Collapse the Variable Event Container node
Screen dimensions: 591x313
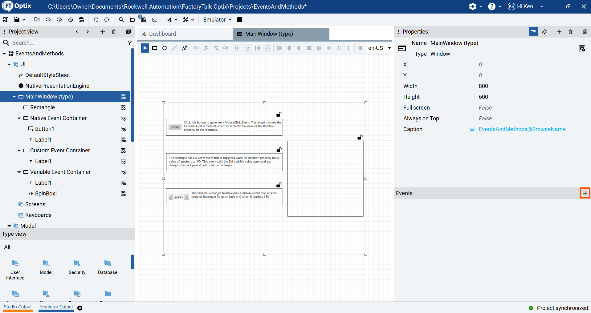(19, 172)
